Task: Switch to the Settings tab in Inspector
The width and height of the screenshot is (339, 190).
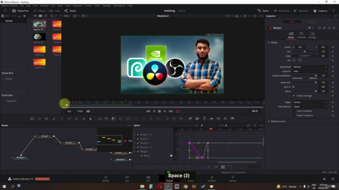Action: (x=312, y=35)
